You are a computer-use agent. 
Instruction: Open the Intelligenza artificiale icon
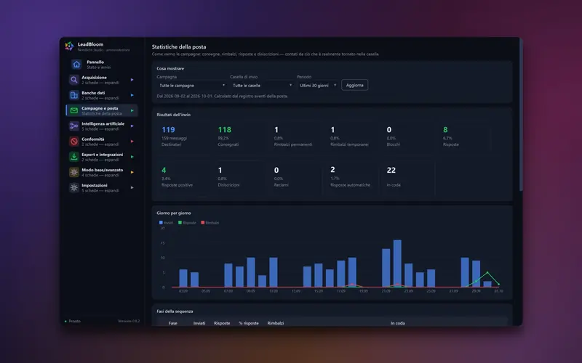point(74,126)
